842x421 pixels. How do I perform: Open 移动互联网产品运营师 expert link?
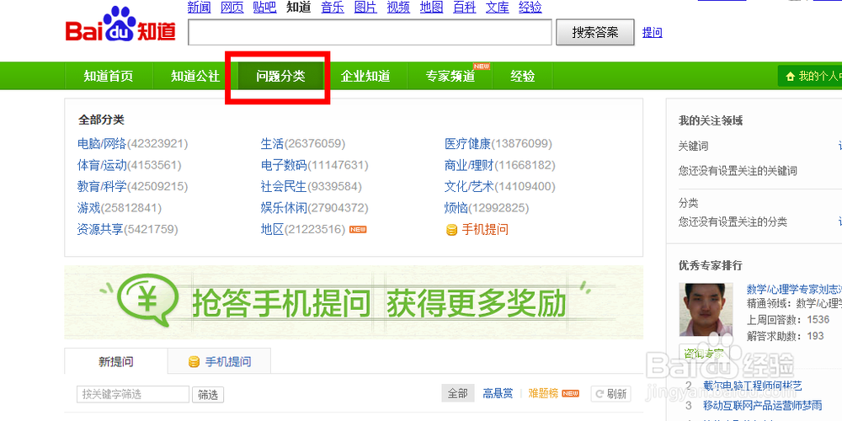coord(763,405)
